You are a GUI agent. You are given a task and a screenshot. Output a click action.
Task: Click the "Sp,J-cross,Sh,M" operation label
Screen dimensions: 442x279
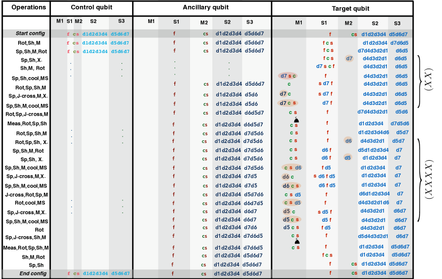pos(26,237)
